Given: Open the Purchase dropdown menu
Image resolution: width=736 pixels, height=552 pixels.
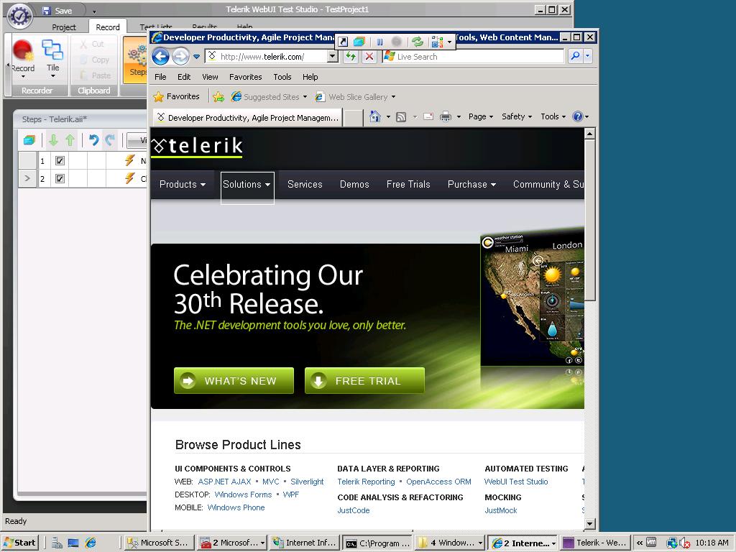Looking at the screenshot, I should 471,185.
